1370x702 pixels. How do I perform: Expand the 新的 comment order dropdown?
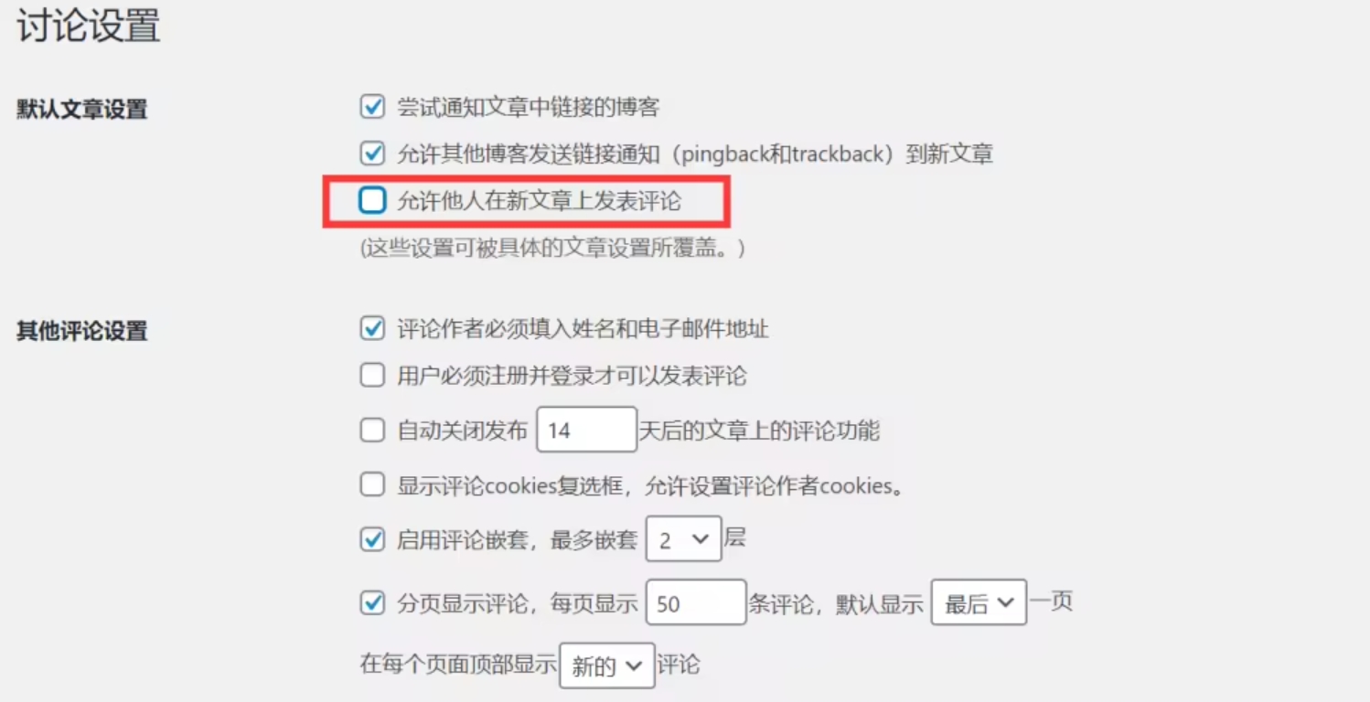coord(607,665)
